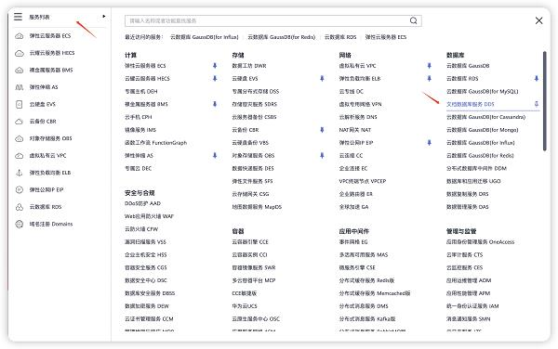Click the ELB load balancer icon in the left sidebar
The width and height of the screenshot is (558, 349).
coord(20,173)
